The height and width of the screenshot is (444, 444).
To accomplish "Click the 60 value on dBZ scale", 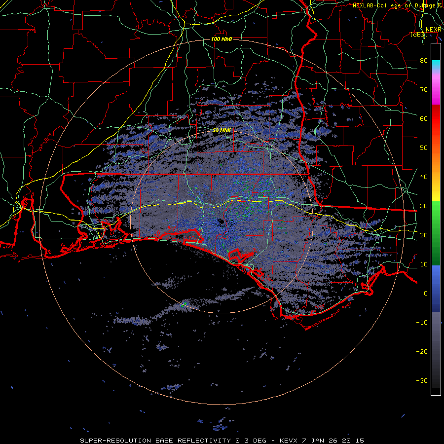I will pos(424,118).
